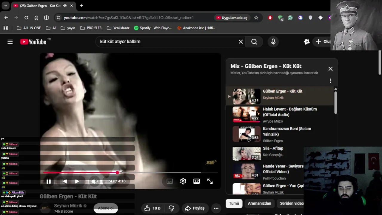Open the YouTube guide hamburger menu
The image size is (382, 215).
[10, 42]
